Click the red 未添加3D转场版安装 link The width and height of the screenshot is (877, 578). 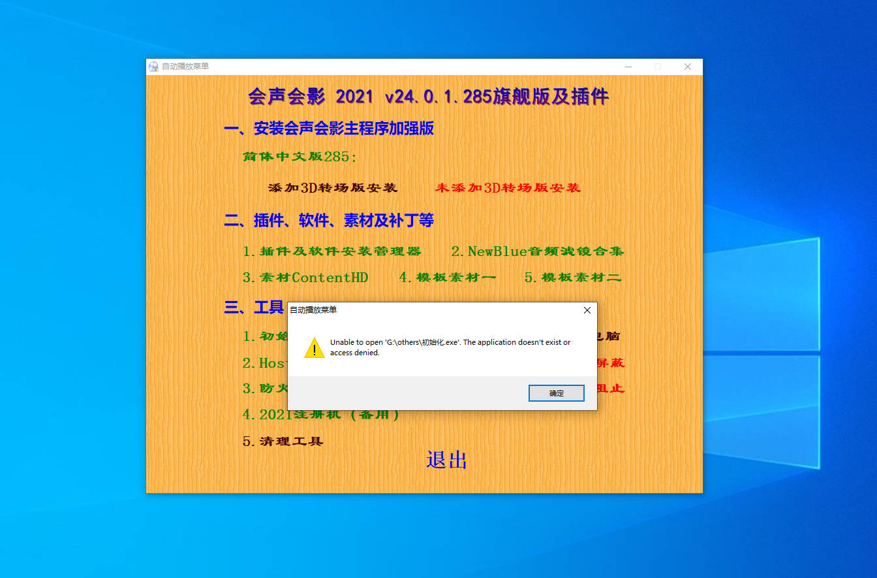(508, 188)
